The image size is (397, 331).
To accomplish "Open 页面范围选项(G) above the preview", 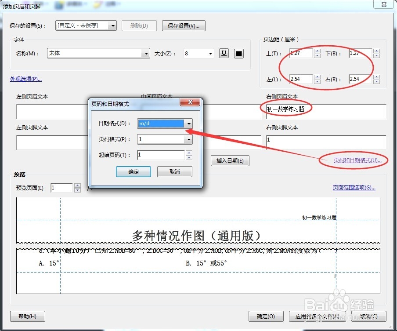I will [x=354, y=187].
